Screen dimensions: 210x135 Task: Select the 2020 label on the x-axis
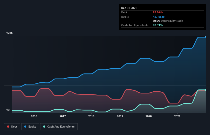click(149, 116)
